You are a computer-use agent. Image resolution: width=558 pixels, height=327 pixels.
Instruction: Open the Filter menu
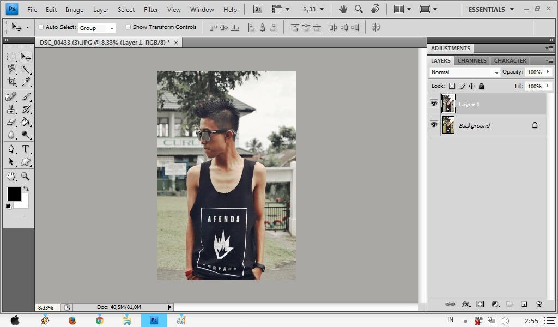tap(151, 10)
